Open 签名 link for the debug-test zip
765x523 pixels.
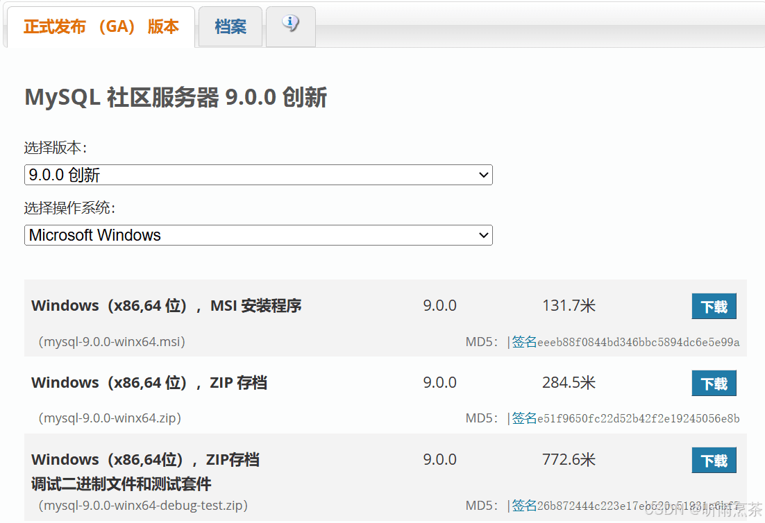click(x=524, y=506)
